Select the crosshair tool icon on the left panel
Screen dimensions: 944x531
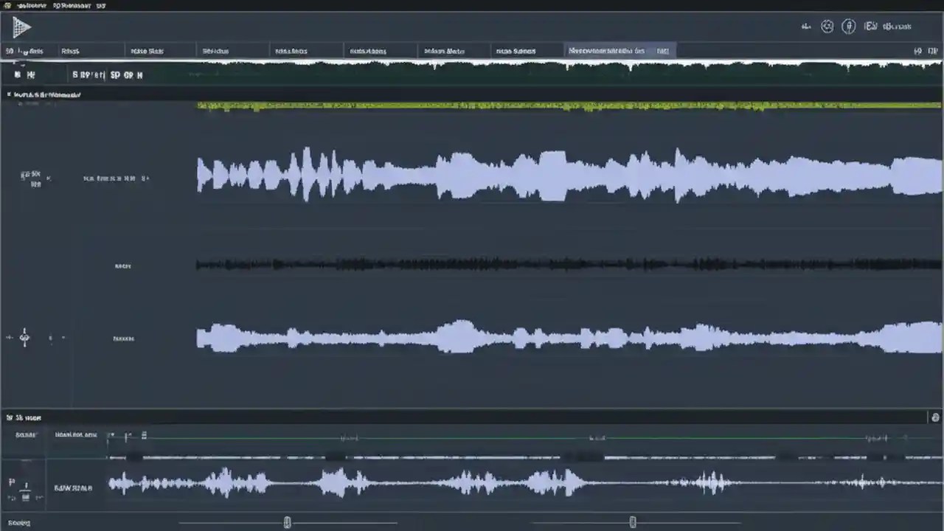[24, 338]
